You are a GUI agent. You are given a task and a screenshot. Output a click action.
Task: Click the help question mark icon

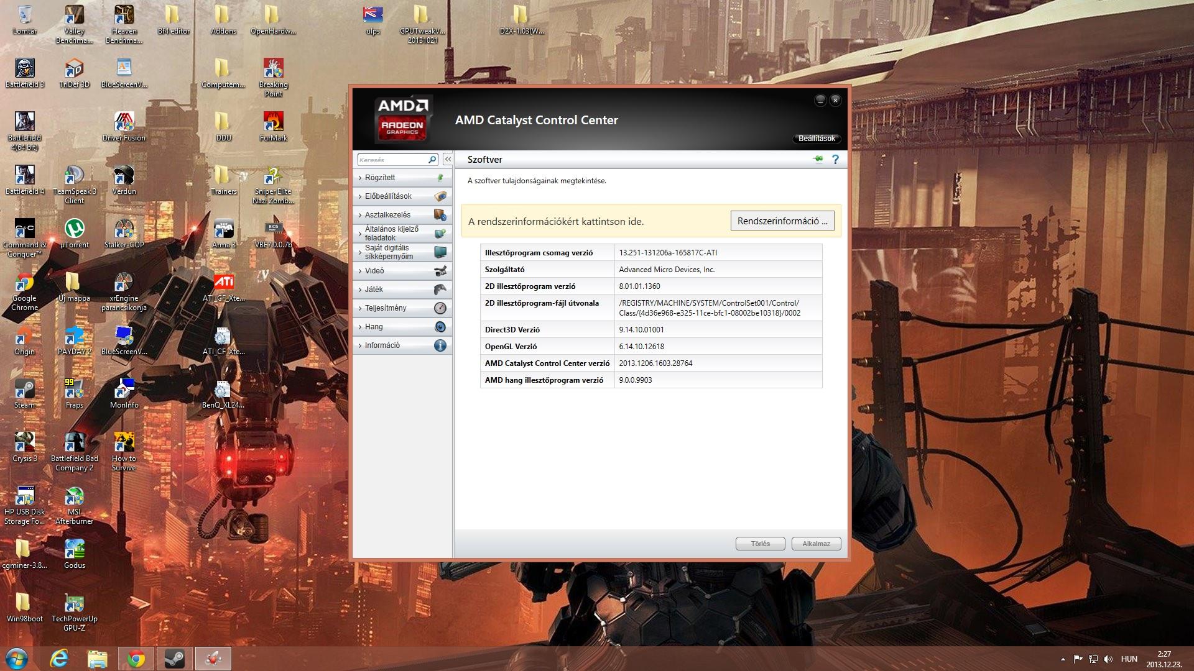tap(835, 160)
